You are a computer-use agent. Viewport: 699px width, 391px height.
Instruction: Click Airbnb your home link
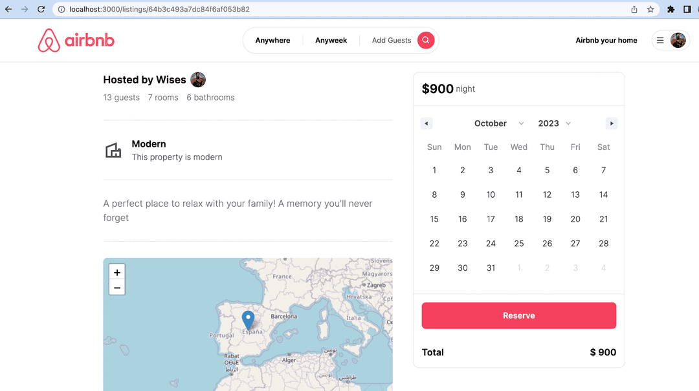tap(606, 40)
